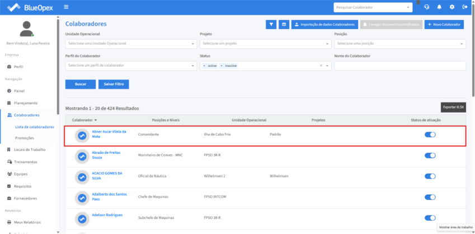Remove the inactive status tag
475x234 pixels.
(x=222, y=66)
